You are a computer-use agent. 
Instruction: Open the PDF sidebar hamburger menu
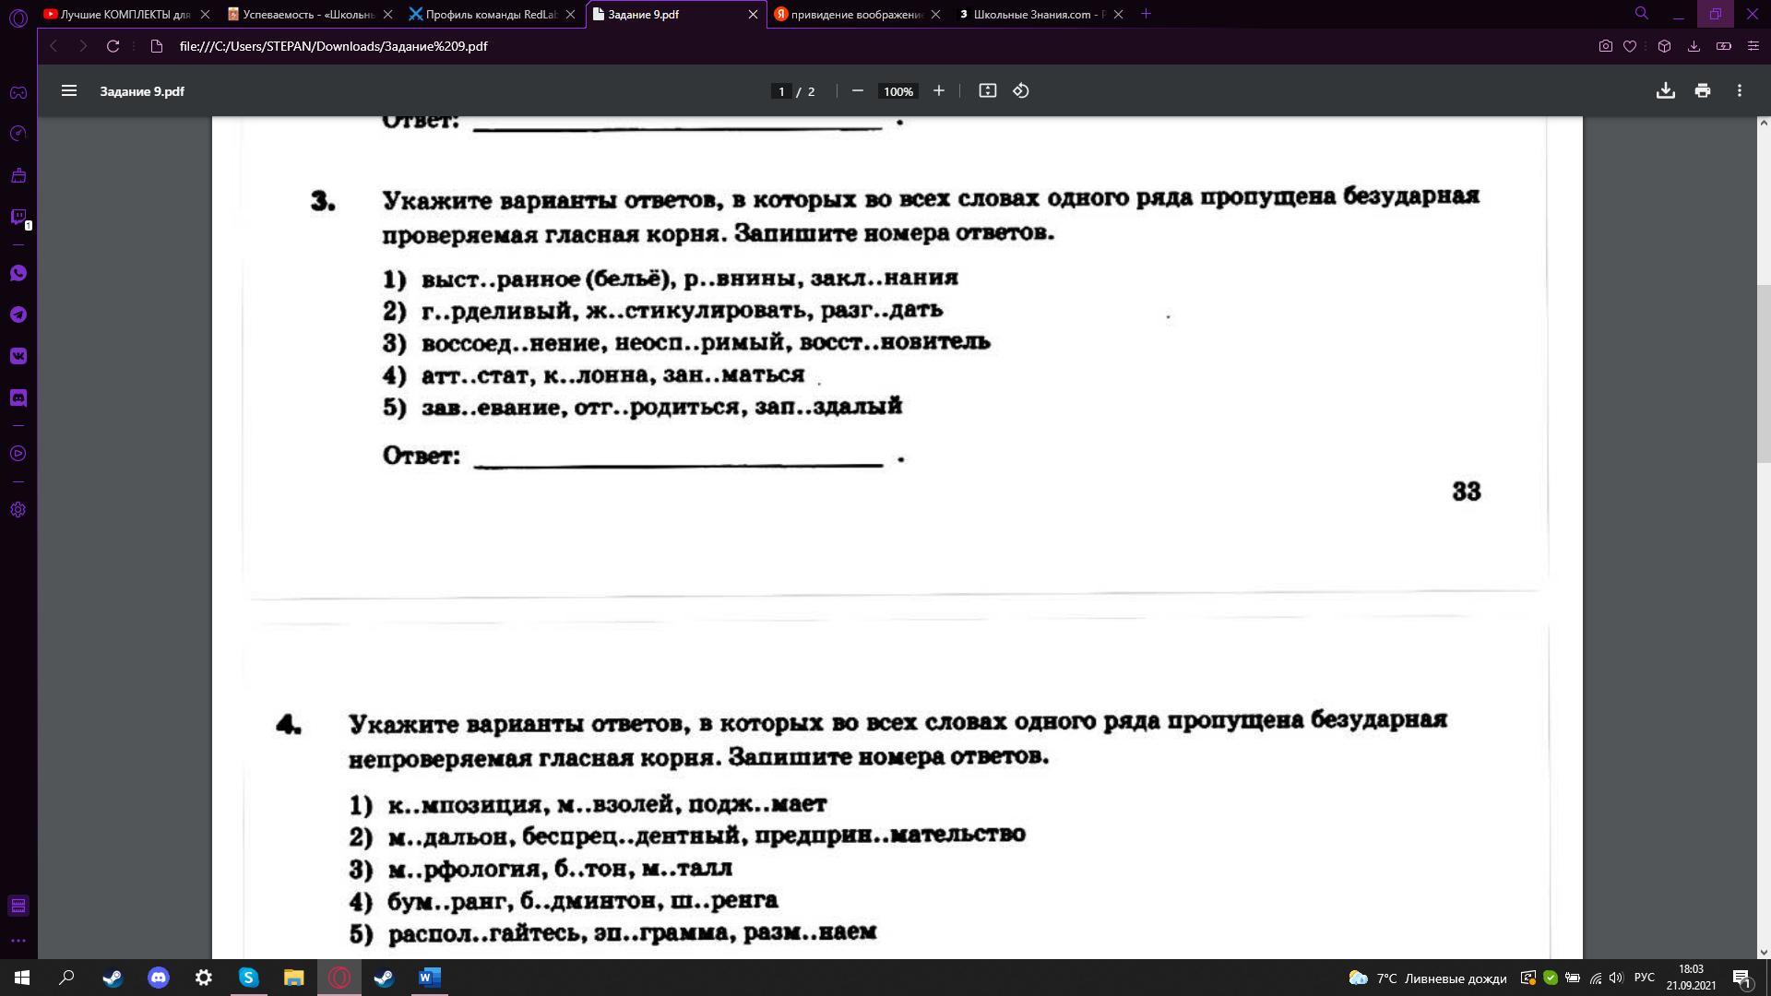pos(69,90)
